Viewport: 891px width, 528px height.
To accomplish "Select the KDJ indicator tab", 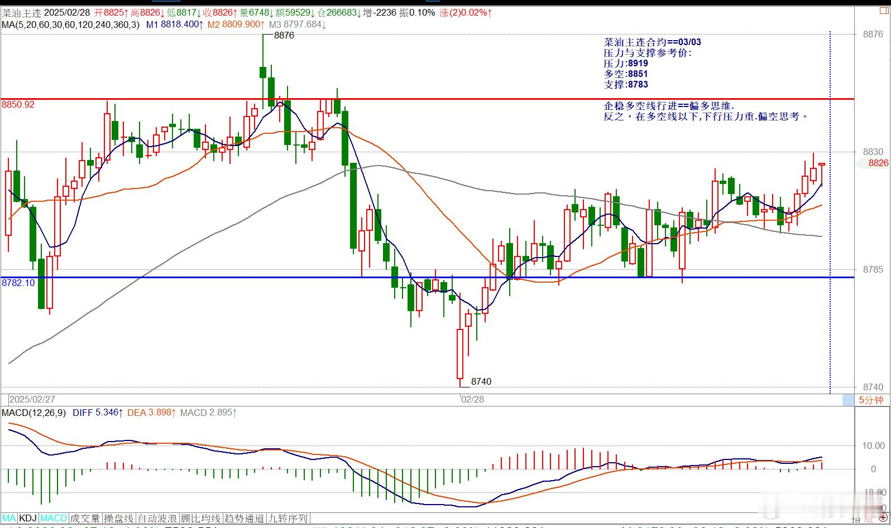I will [28, 519].
